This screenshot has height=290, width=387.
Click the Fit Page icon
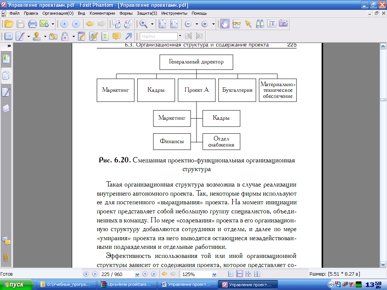coord(163,24)
